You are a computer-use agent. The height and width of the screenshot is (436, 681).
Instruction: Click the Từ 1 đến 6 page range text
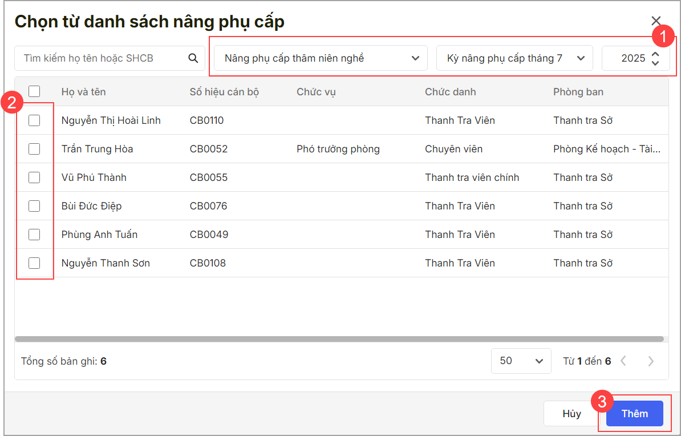point(587,361)
